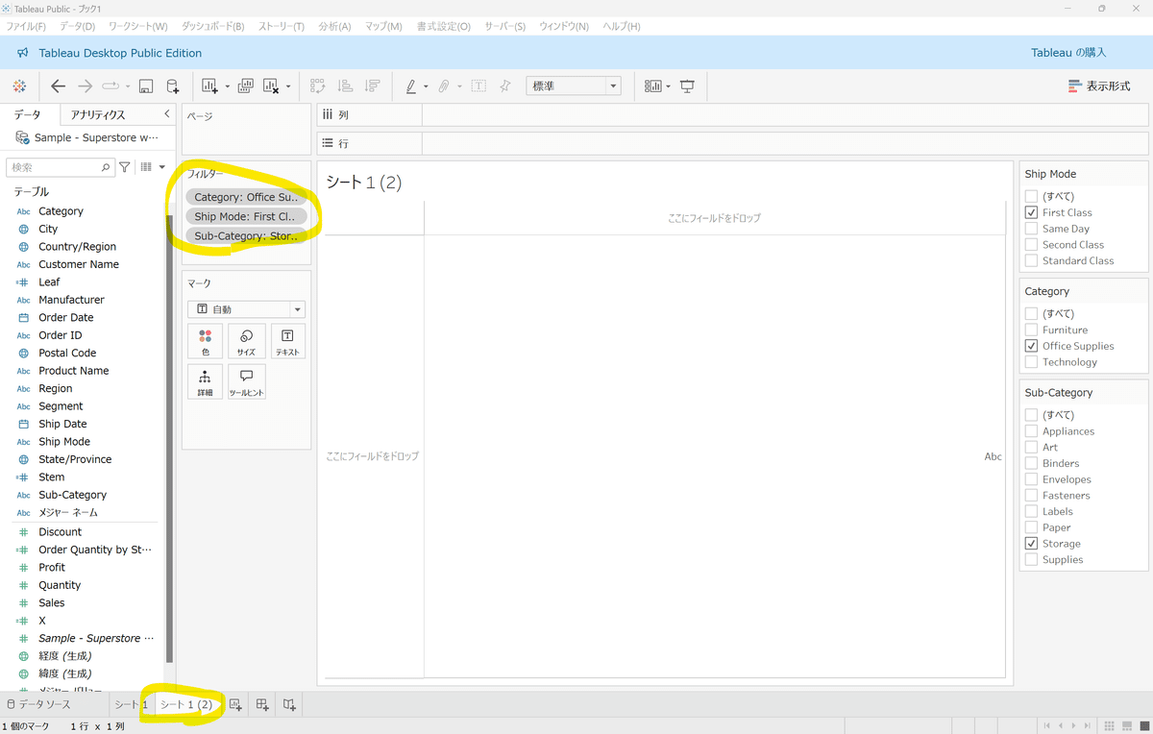Screen dimensions: 1153x734
Task: Clear the sheet with the toolbar icon
Action: point(271,86)
